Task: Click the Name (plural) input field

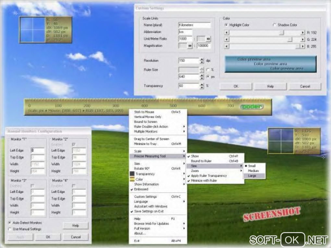Action: click(x=194, y=25)
